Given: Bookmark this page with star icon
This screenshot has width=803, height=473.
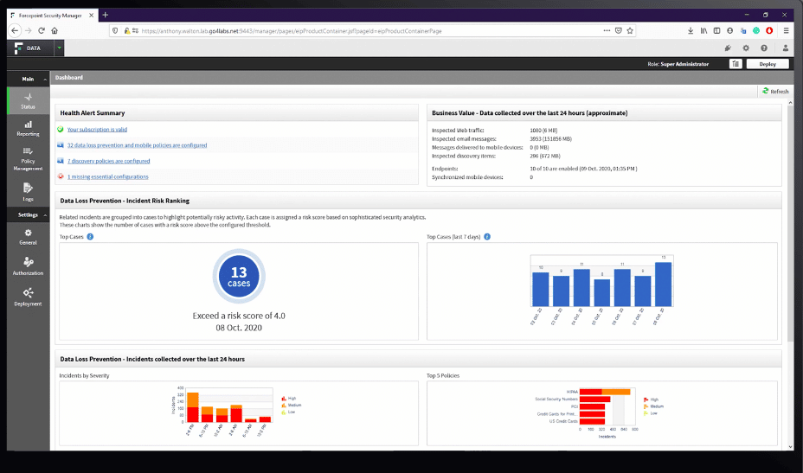Looking at the screenshot, I should point(630,31).
